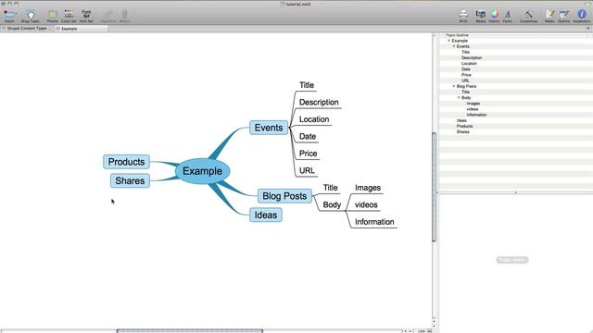
Task: Select Body row in Topic Outline
Action: (x=516, y=98)
